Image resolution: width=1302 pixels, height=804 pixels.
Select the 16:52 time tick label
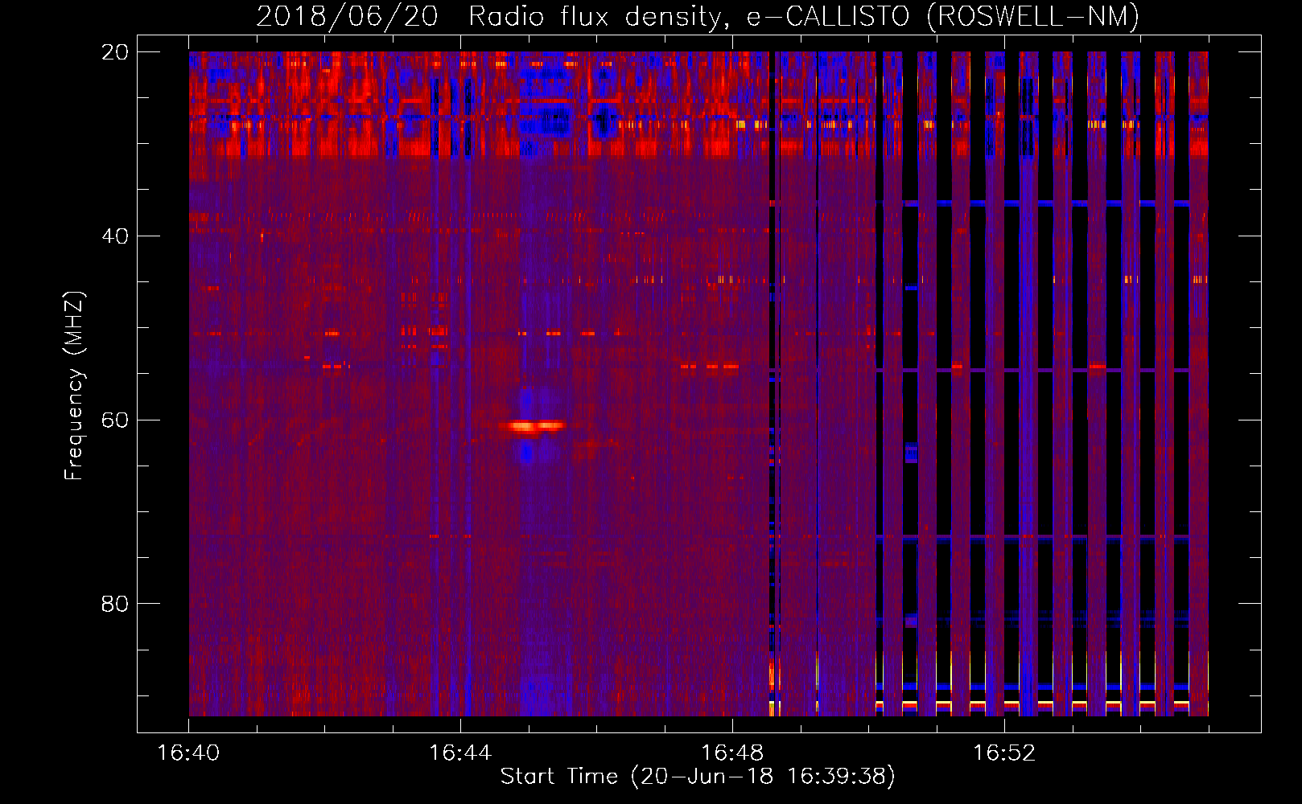[x=1004, y=753]
